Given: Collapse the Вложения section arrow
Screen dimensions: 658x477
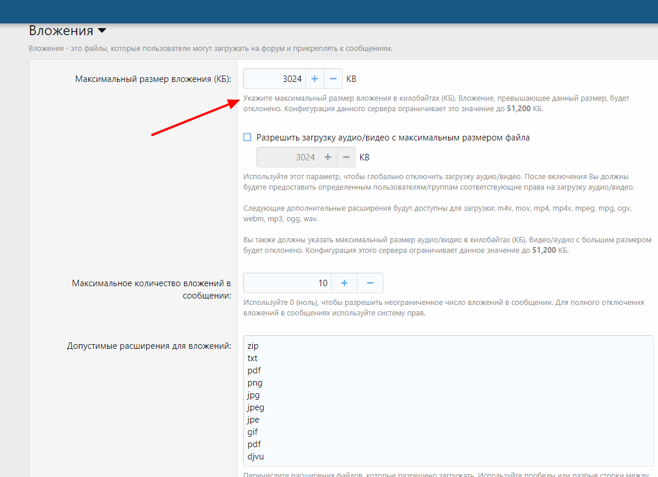Looking at the screenshot, I should [x=102, y=31].
